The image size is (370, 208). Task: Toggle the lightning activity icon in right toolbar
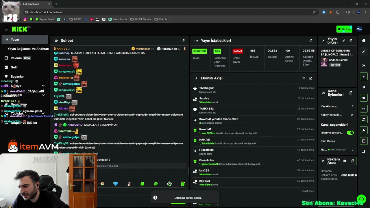[x=364, y=76]
